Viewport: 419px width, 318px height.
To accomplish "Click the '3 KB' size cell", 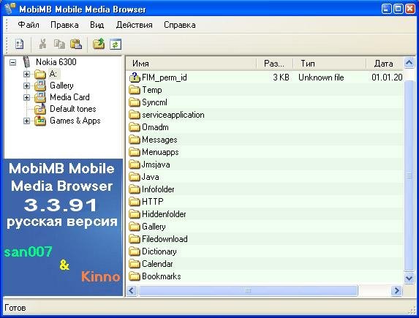I will click(281, 77).
